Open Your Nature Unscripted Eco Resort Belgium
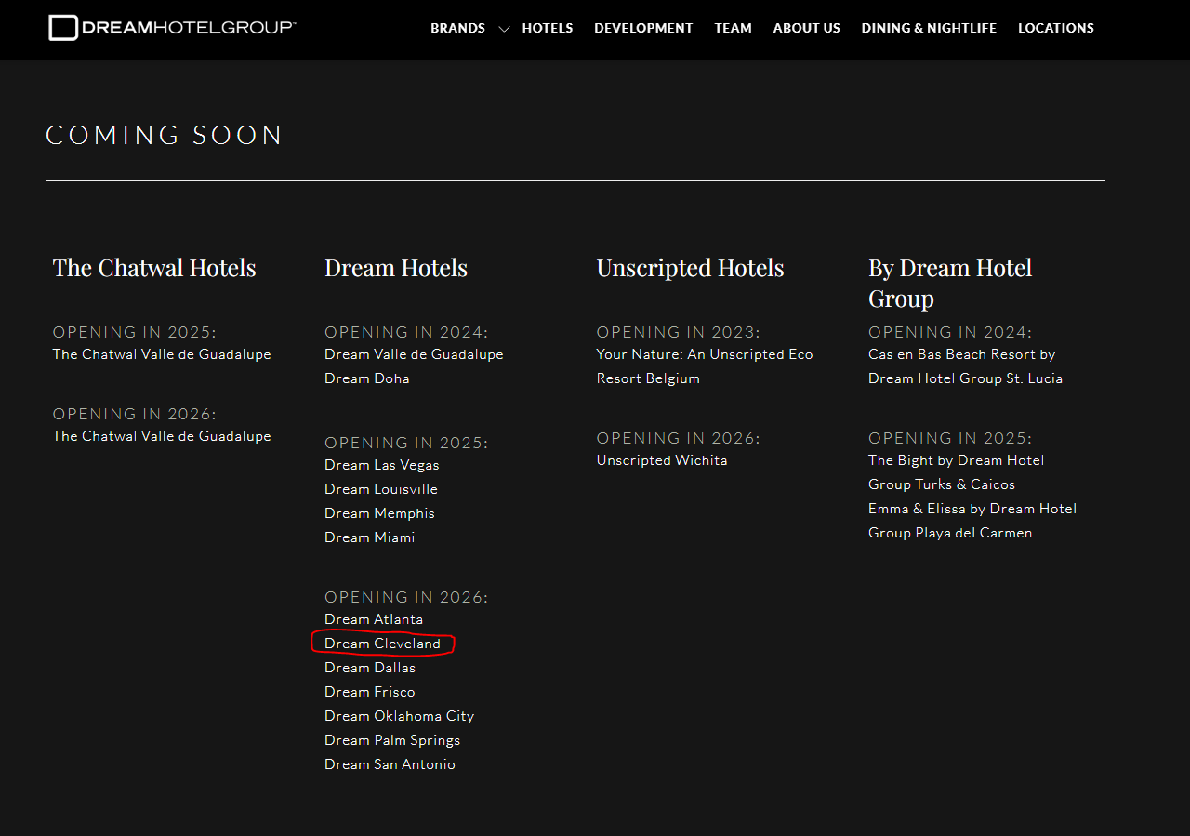The image size is (1190, 836). point(705,366)
